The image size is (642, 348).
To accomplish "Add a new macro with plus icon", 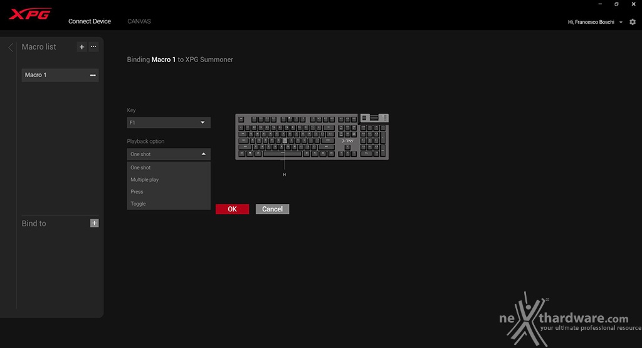I will pyautogui.click(x=82, y=47).
